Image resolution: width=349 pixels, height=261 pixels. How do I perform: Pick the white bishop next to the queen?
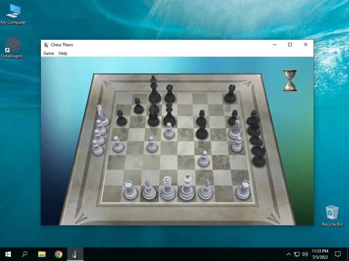149,190
